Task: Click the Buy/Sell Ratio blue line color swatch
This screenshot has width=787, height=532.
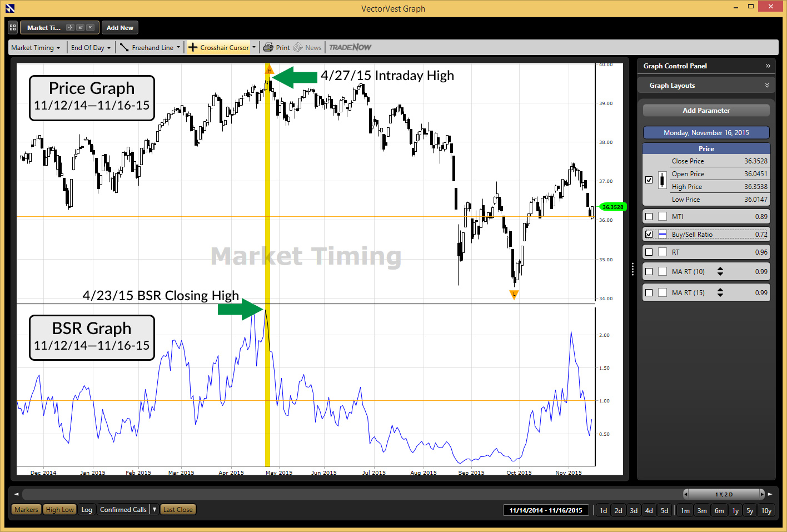Action: (663, 234)
